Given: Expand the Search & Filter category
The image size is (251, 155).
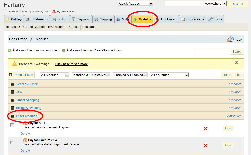Looking at the screenshot, I should (12, 84).
